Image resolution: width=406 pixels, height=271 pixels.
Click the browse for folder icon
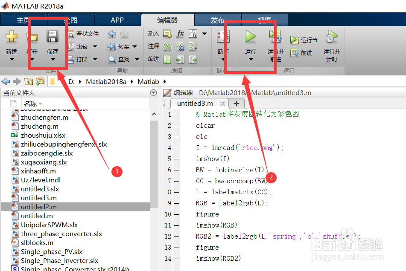(40, 82)
